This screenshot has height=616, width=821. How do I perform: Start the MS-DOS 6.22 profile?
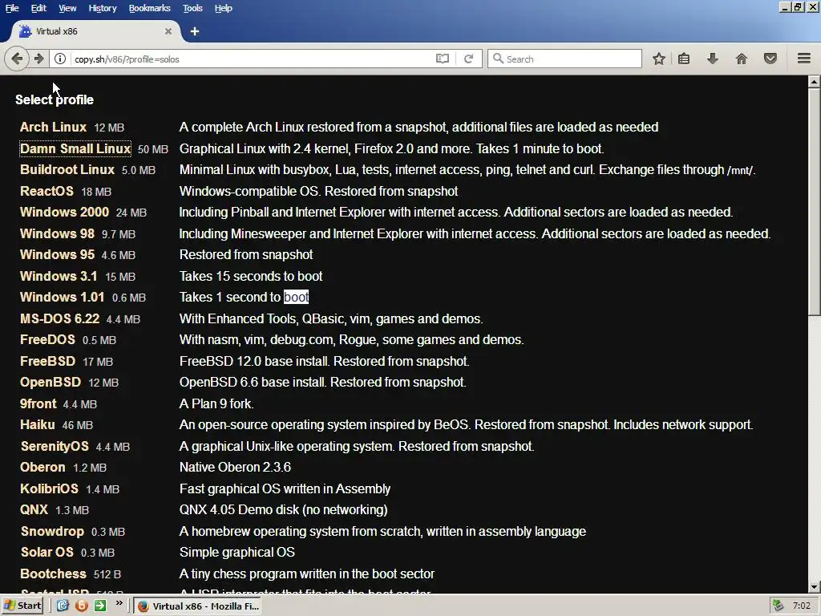(59, 318)
